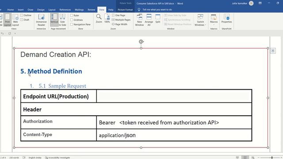Click the 'Content-Type' table cell
The width and height of the screenshot is (283, 159).
(59, 135)
